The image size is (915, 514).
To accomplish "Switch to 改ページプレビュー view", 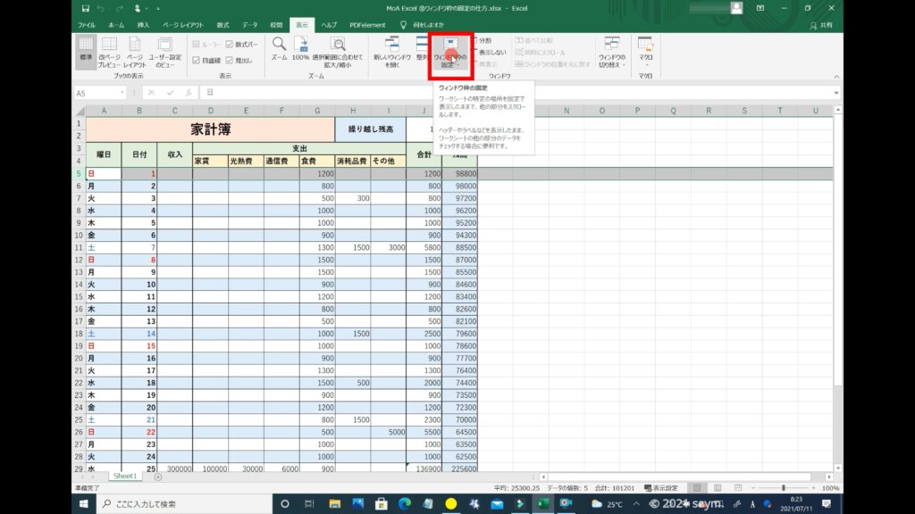I will click(109, 50).
